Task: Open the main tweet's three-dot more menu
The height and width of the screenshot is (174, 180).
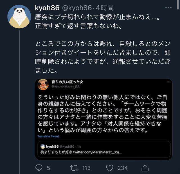Action: pyautogui.click(x=168, y=8)
